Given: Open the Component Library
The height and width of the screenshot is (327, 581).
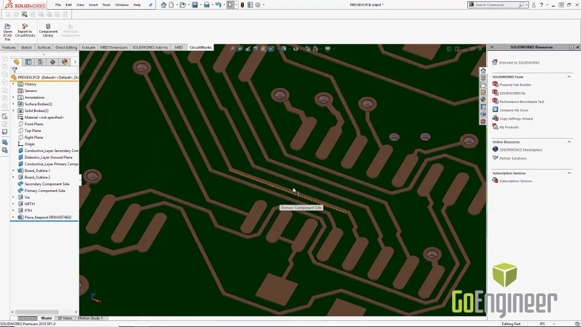Looking at the screenshot, I should pos(48,30).
